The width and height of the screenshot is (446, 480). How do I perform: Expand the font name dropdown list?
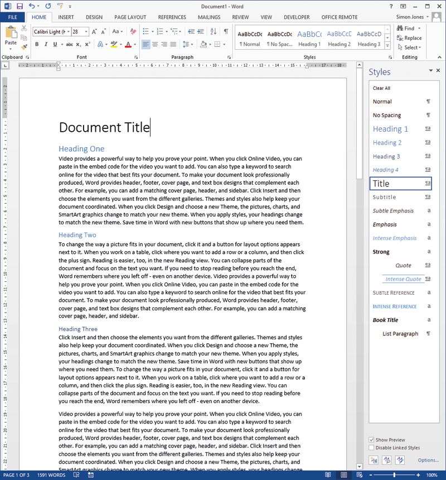point(69,31)
